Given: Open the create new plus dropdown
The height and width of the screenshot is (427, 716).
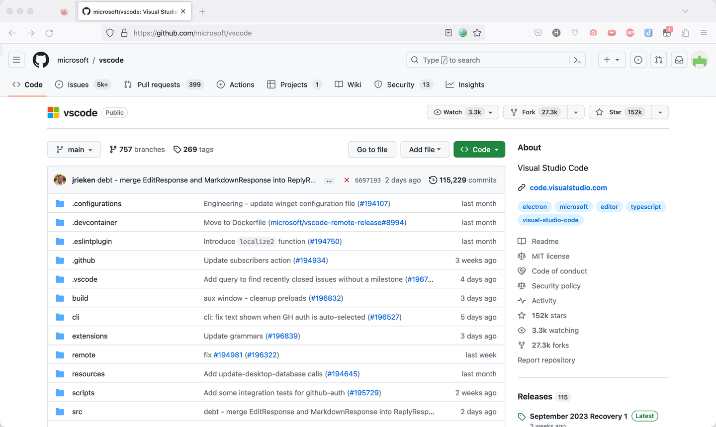Looking at the screenshot, I should point(612,60).
